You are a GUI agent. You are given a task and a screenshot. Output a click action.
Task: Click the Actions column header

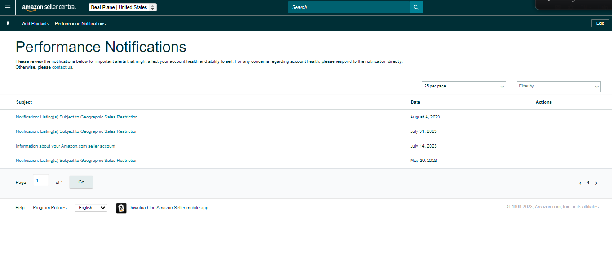point(543,102)
